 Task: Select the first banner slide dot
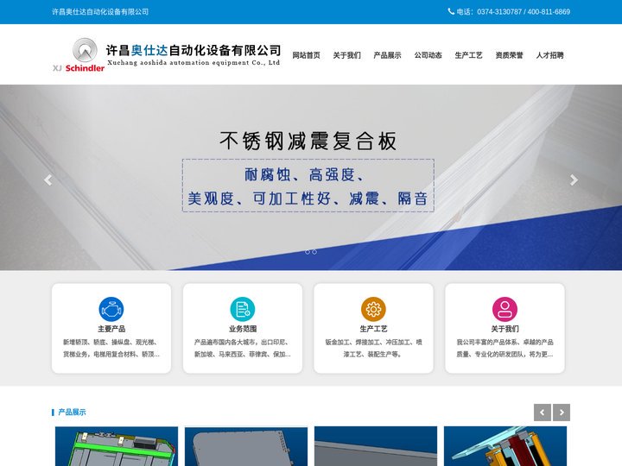pos(308,252)
